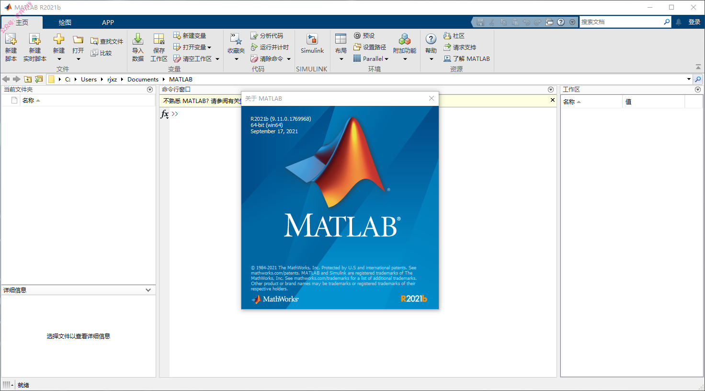The height and width of the screenshot is (391, 705).
Task: Save the workspace (保存工作区)
Action: click(x=159, y=47)
